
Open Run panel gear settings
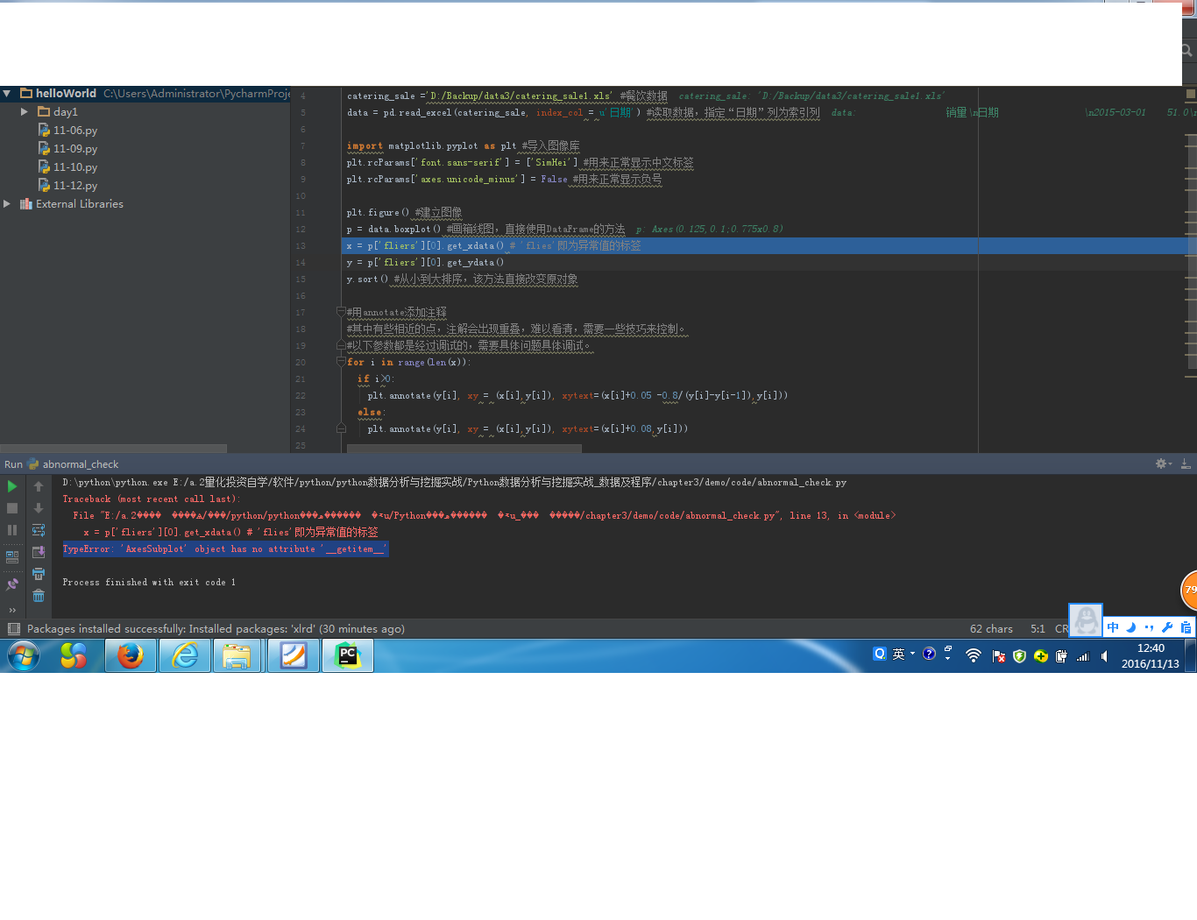click(x=1162, y=464)
